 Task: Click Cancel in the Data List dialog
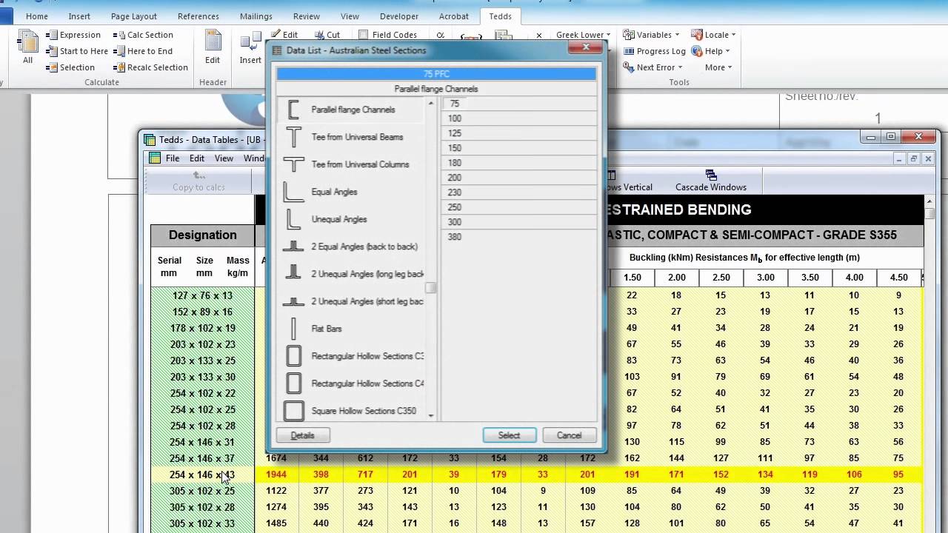click(569, 435)
